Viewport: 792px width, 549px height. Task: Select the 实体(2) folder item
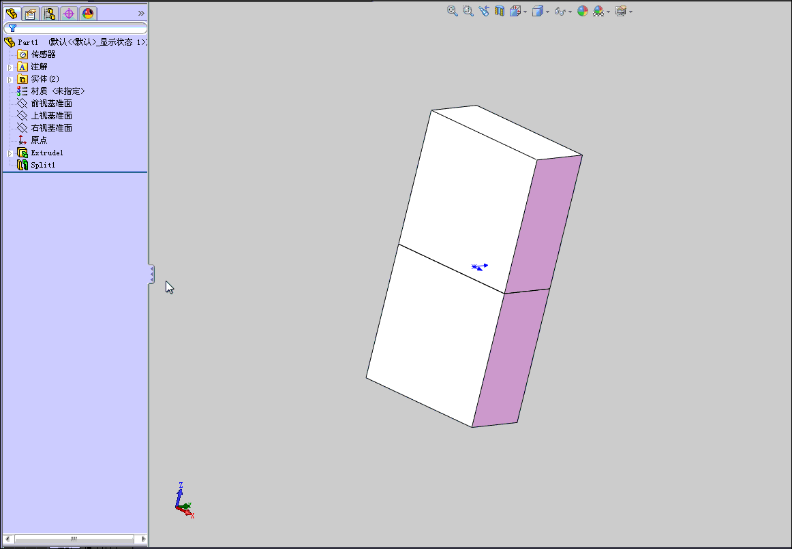coord(45,79)
